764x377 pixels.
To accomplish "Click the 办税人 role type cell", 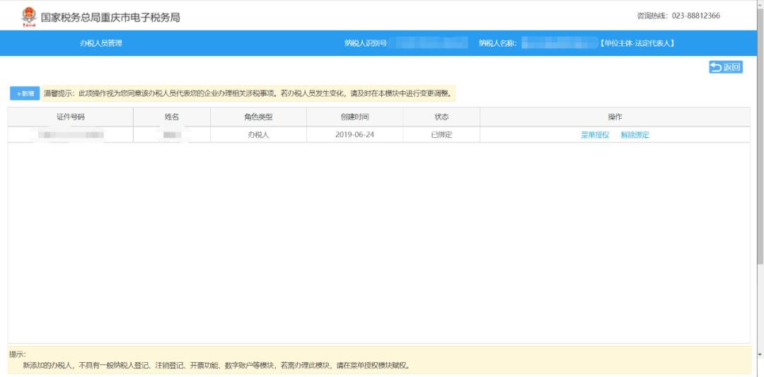I will click(258, 135).
